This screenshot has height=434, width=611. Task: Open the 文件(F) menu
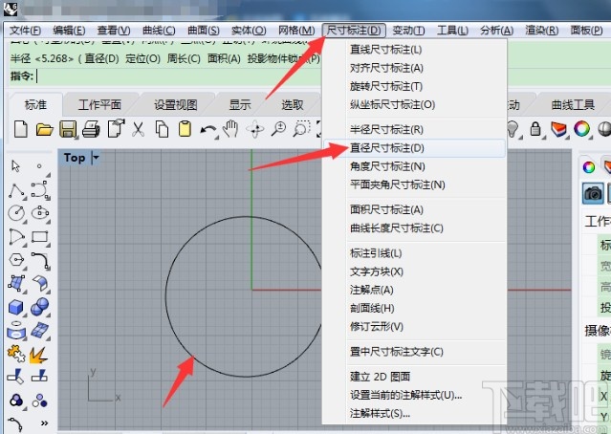25,31
